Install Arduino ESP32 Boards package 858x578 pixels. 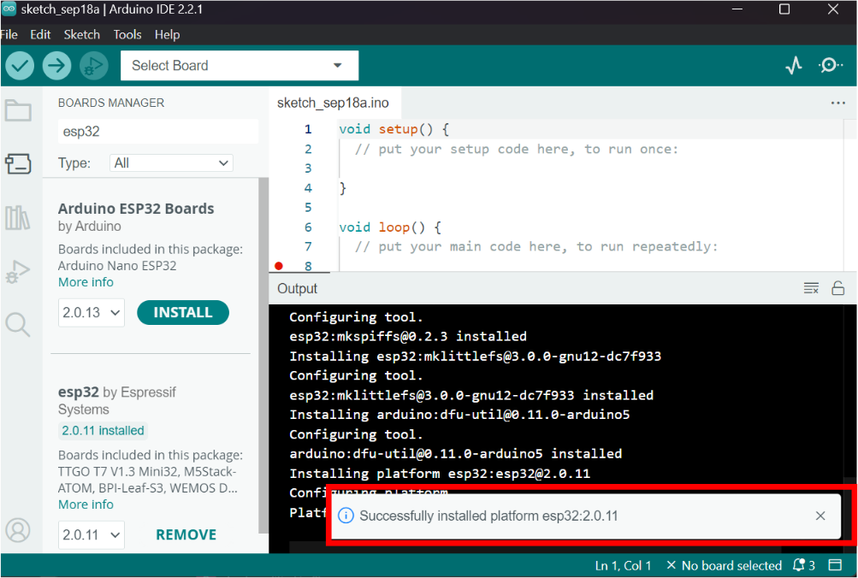183,312
